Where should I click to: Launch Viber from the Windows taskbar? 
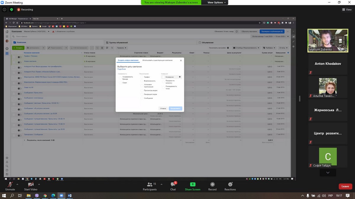click(37, 195)
